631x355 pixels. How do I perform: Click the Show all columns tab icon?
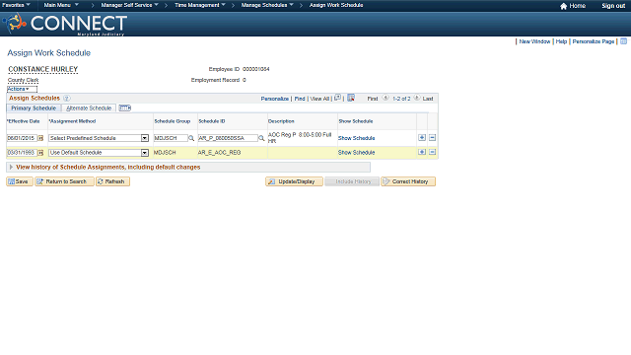(125, 107)
